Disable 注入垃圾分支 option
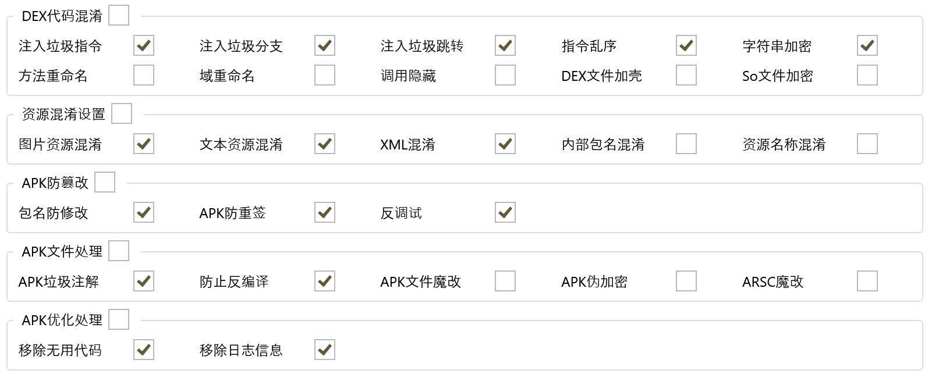Image resolution: width=932 pixels, height=381 pixels. (325, 45)
